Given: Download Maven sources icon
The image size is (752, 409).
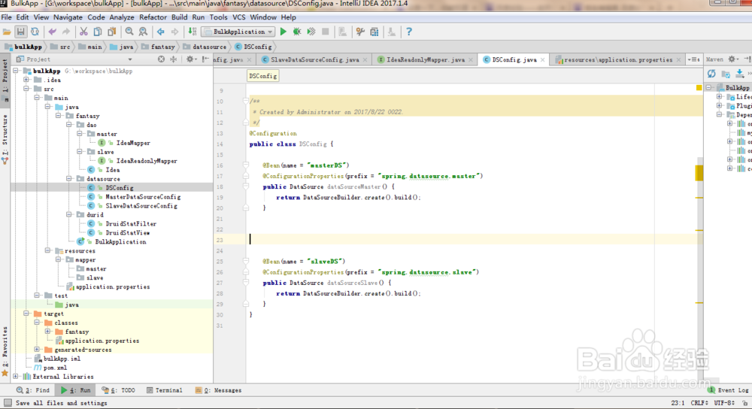Looking at the screenshot, I should click(739, 74).
